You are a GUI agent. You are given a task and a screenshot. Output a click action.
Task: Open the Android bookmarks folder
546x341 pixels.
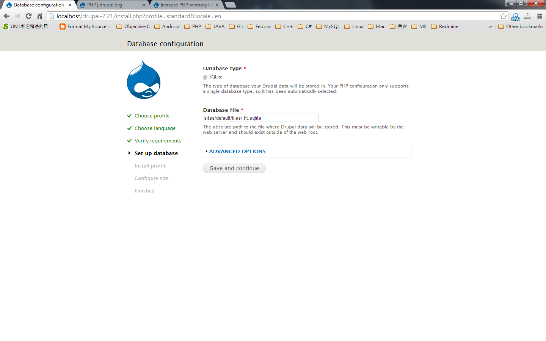(167, 26)
